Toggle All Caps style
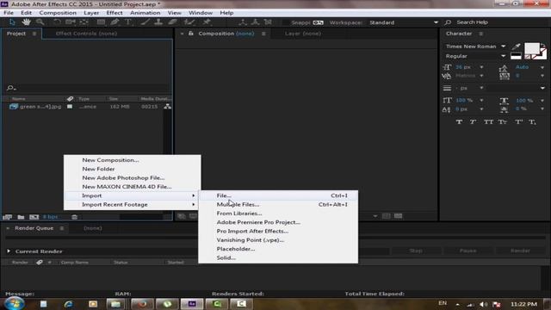The width and height of the screenshot is (551, 310). point(488,122)
